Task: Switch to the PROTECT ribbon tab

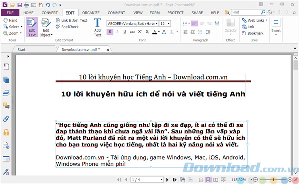Action: [x=175, y=13]
